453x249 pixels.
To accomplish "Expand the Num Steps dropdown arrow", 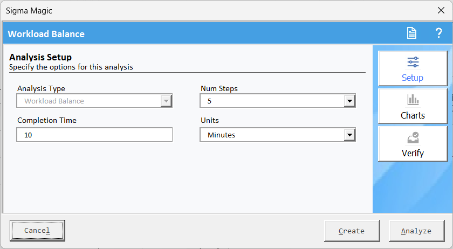I will coord(349,101).
